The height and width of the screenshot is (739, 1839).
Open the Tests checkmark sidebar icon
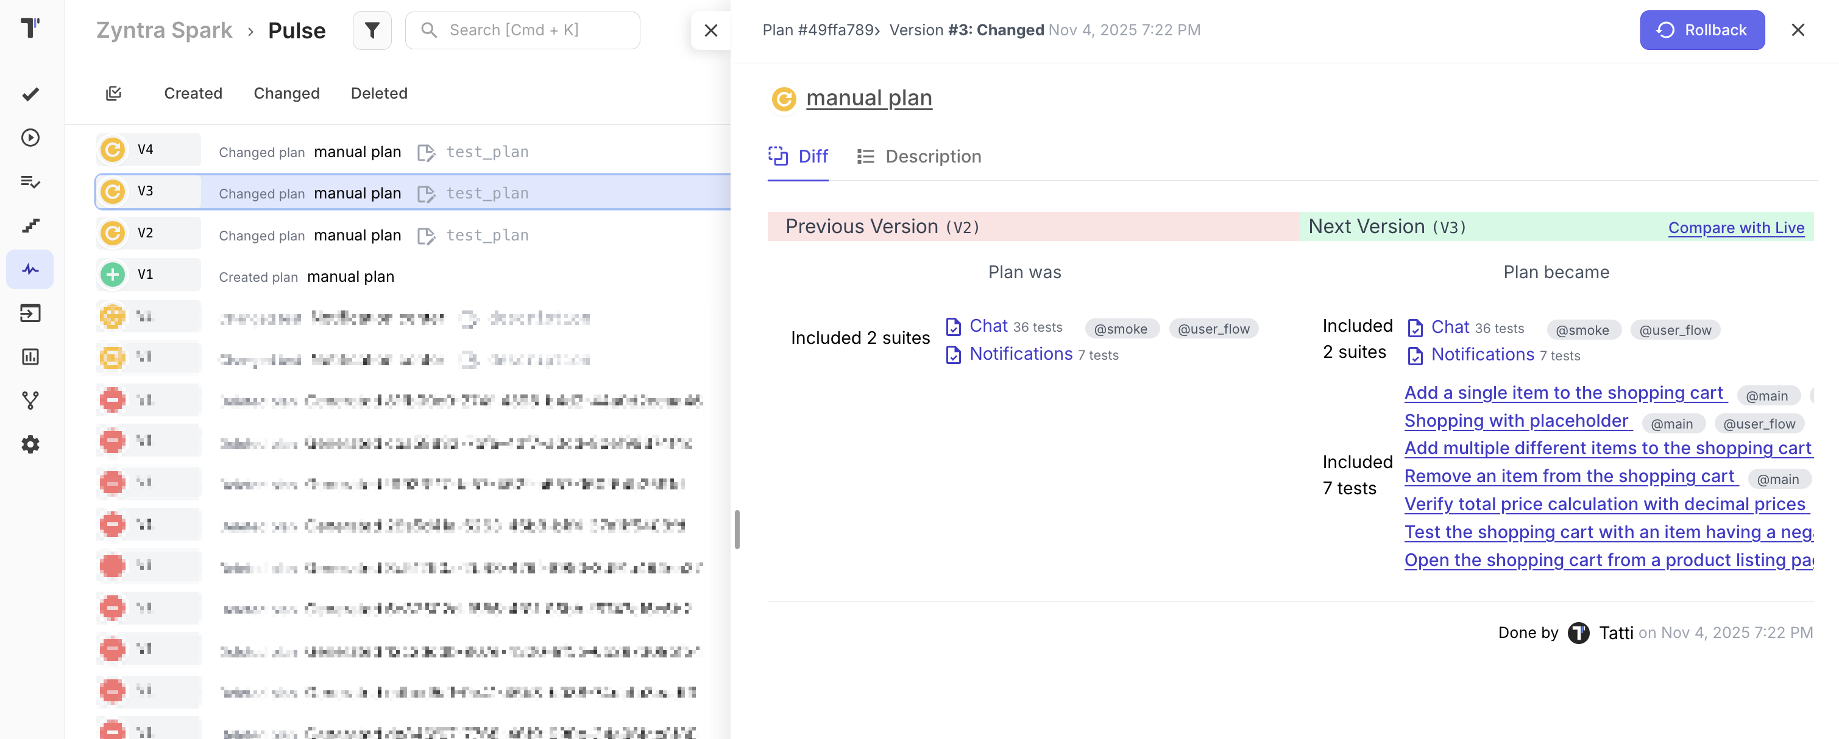(x=30, y=94)
